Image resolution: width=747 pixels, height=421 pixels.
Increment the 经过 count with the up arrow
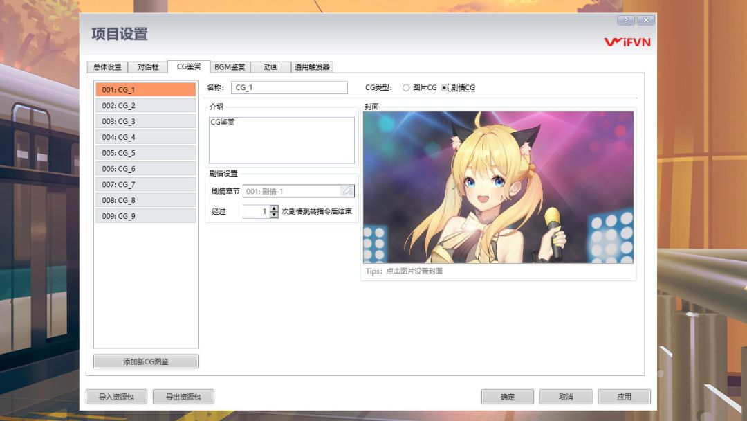coord(273,209)
